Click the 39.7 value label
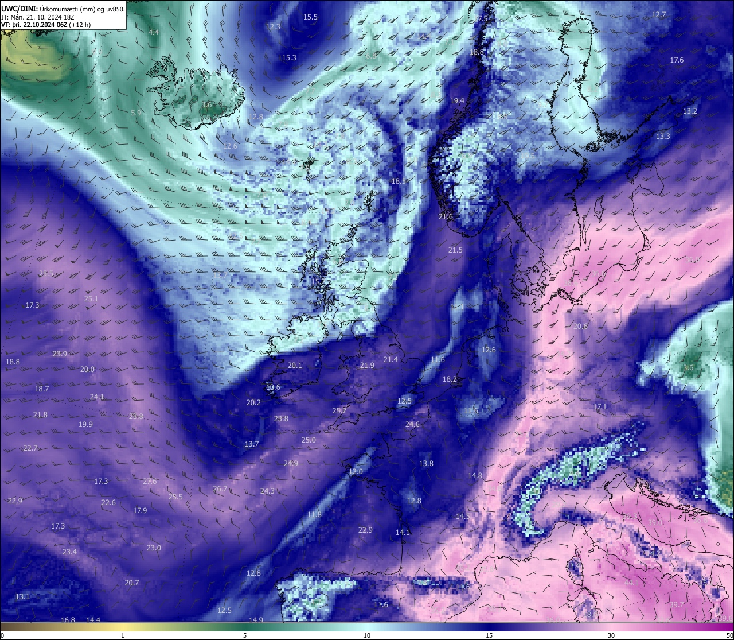Viewport: 734px width, 640px height. tap(677, 604)
